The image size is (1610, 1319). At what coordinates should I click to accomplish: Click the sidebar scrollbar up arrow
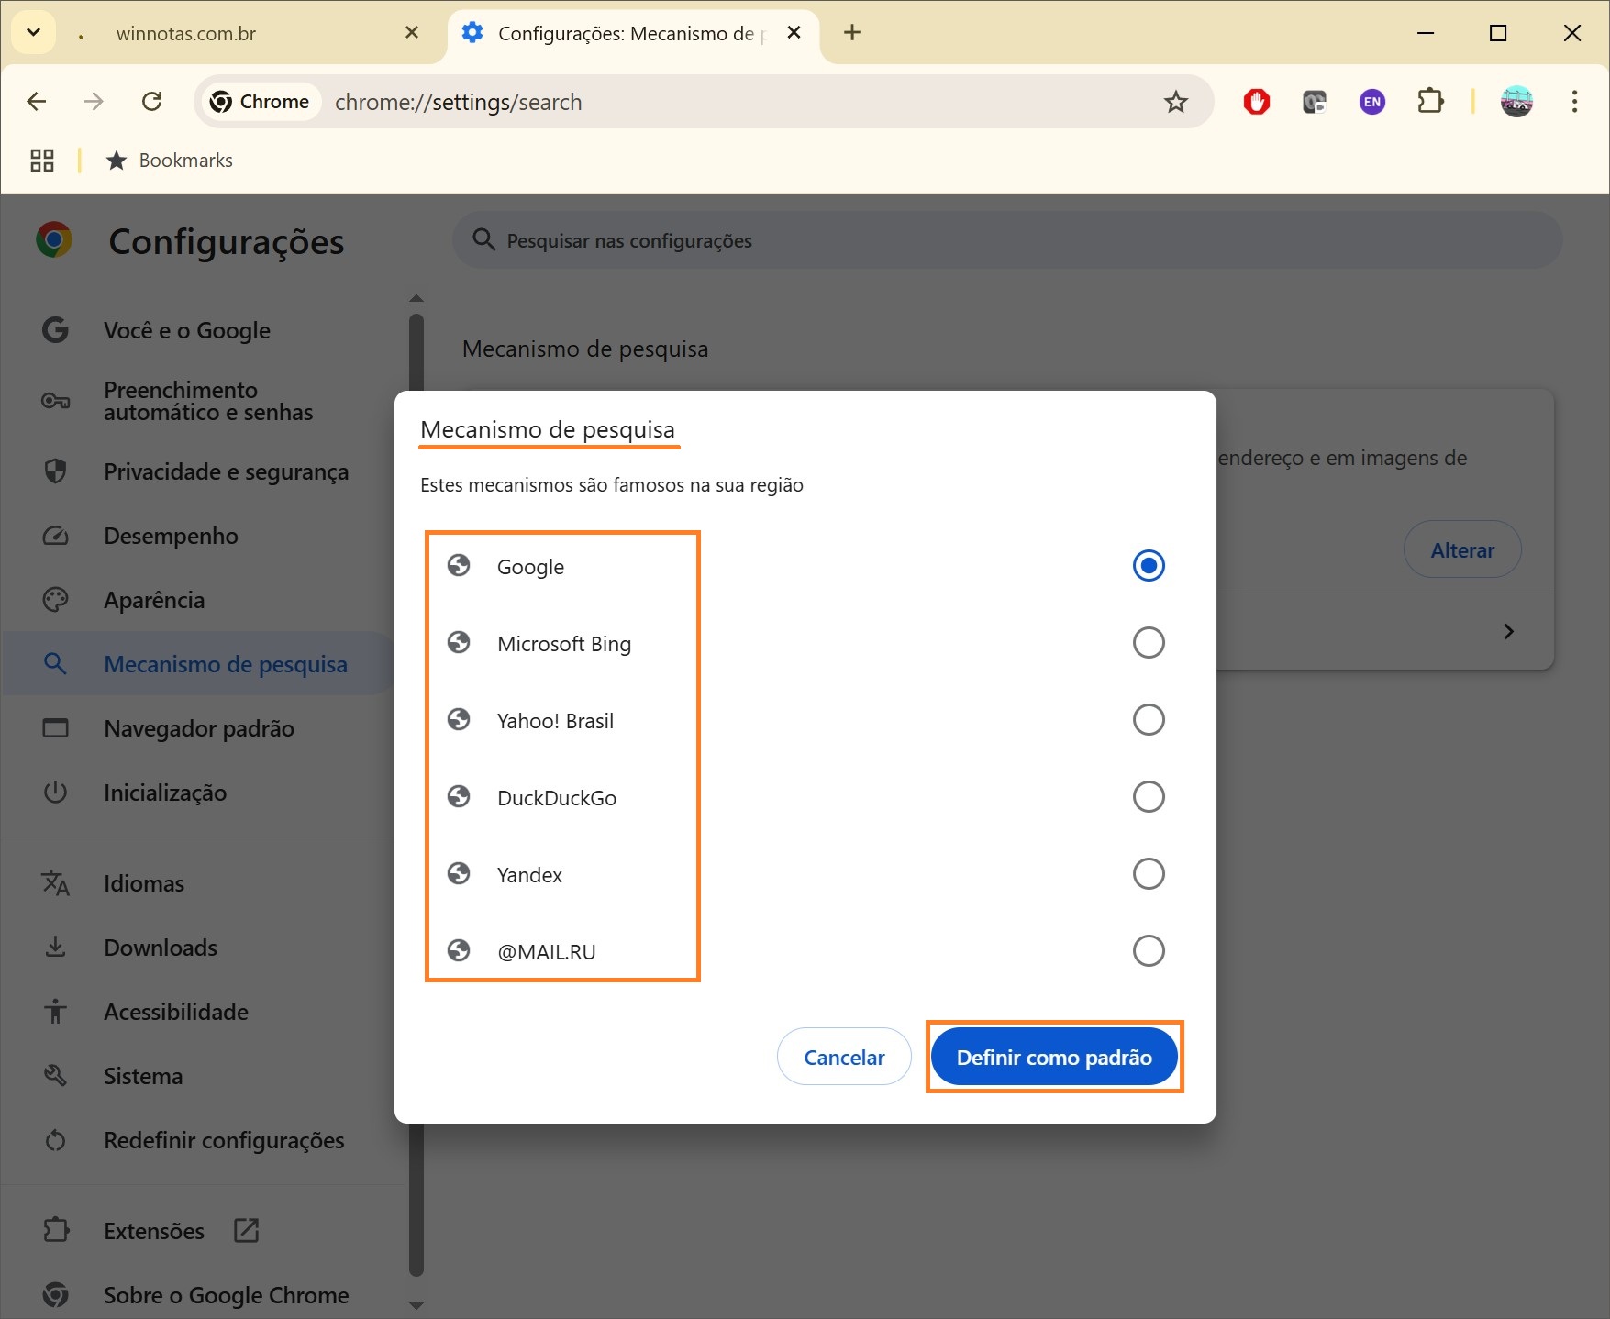click(x=416, y=298)
